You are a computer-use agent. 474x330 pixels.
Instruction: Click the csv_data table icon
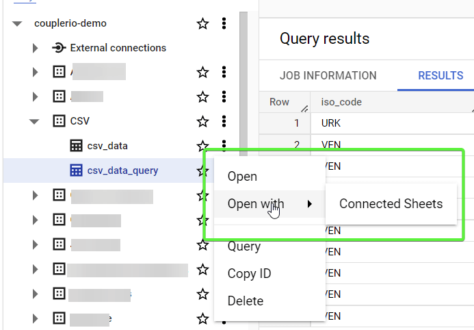(x=76, y=146)
